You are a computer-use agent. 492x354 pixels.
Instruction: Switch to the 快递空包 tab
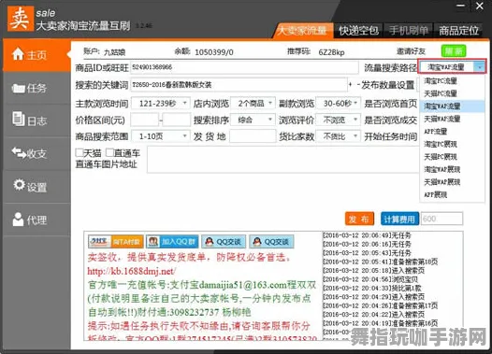pyautogui.click(x=358, y=31)
